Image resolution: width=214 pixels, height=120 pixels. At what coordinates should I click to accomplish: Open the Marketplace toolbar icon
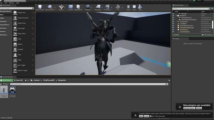click(x=78, y=7)
